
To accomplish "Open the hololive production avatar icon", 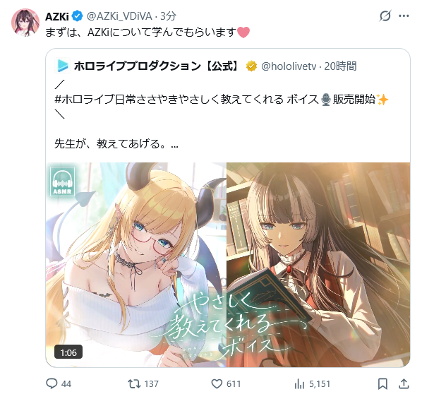I will pyautogui.click(x=62, y=66).
